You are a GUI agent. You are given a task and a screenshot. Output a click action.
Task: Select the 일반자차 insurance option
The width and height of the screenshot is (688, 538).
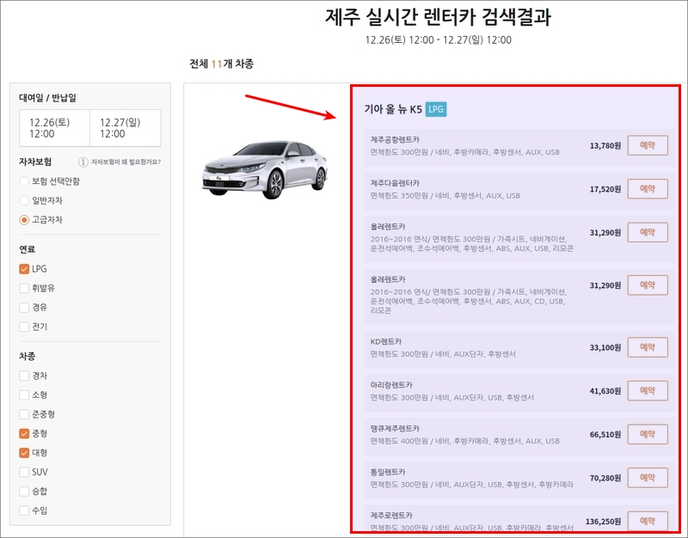click(24, 201)
